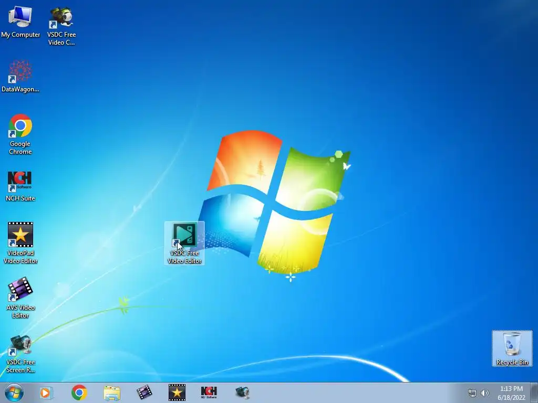Viewport: 538px width, 403px height.
Task: Open the My Computer desktop icon
Action: 20,21
